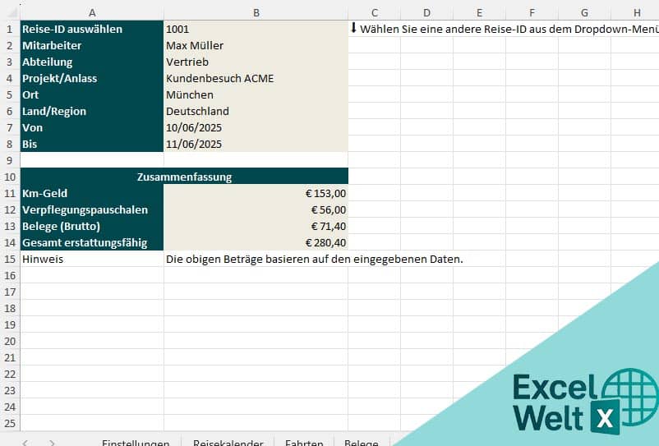Select the Kundenbesuch ACME cell
The height and width of the screenshot is (446, 659).
pos(256,78)
